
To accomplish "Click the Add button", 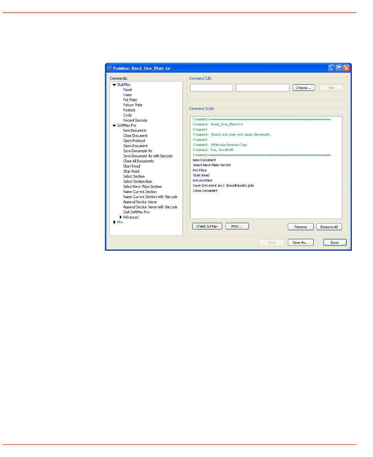I will point(331,88).
